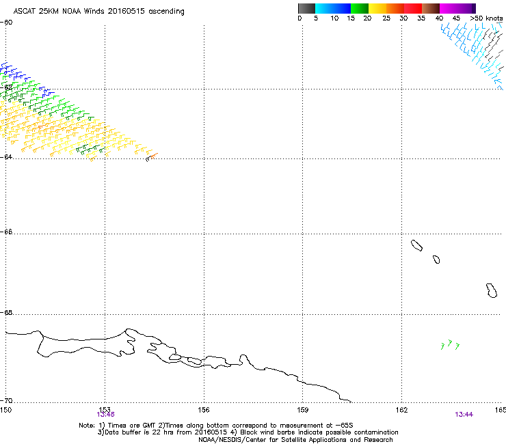Click the note line starting 'Times are GMT'
Viewport: 506px width, 444px height.
(216, 426)
